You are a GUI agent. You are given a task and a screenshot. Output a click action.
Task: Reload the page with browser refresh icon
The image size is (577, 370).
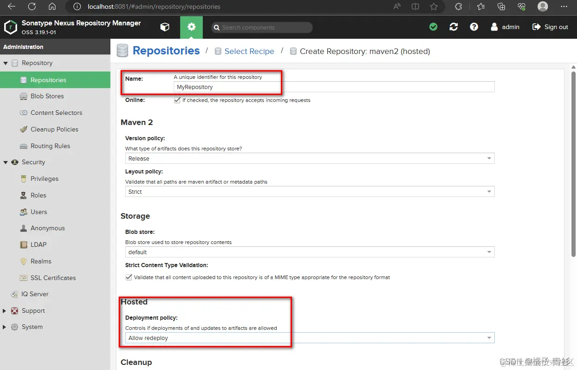click(x=32, y=6)
